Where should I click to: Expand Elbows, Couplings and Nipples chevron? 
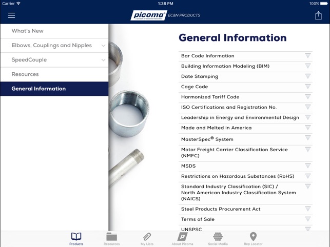[x=103, y=46]
